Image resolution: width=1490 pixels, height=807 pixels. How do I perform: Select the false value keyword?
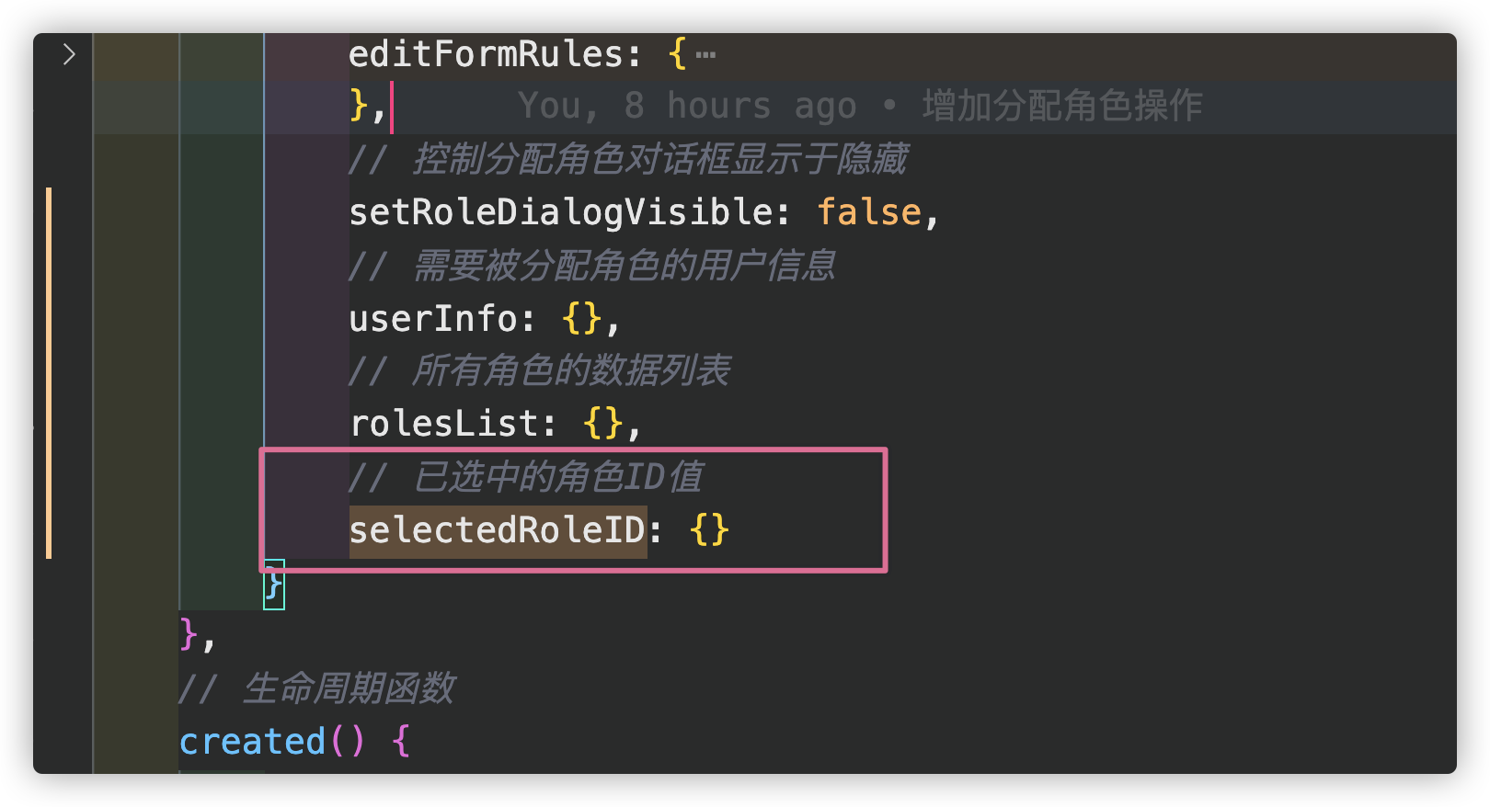[x=869, y=212]
